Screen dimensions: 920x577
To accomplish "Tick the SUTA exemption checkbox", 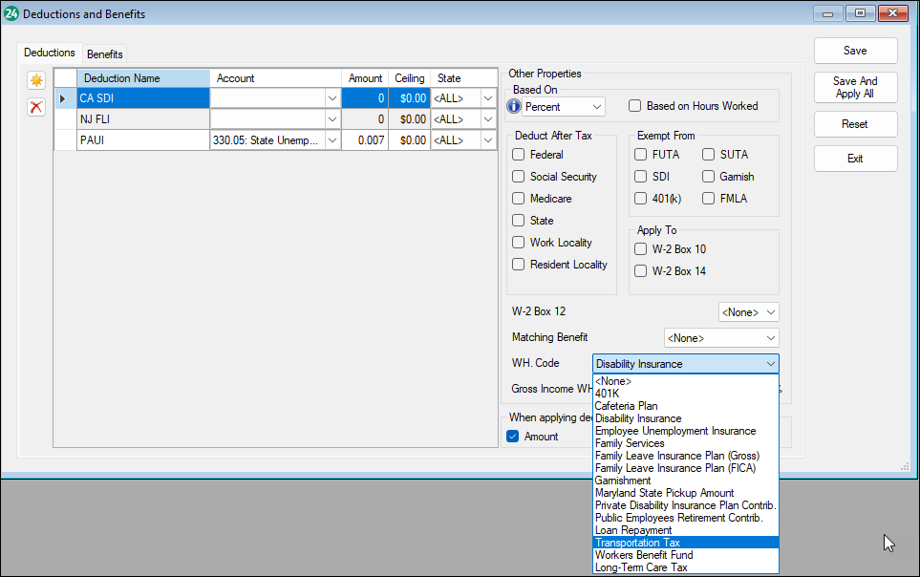I will (709, 155).
